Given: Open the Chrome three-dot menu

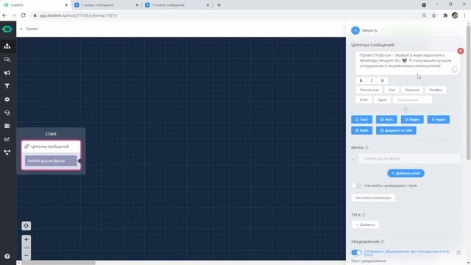Looking at the screenshot, I should tap(464, 15).
